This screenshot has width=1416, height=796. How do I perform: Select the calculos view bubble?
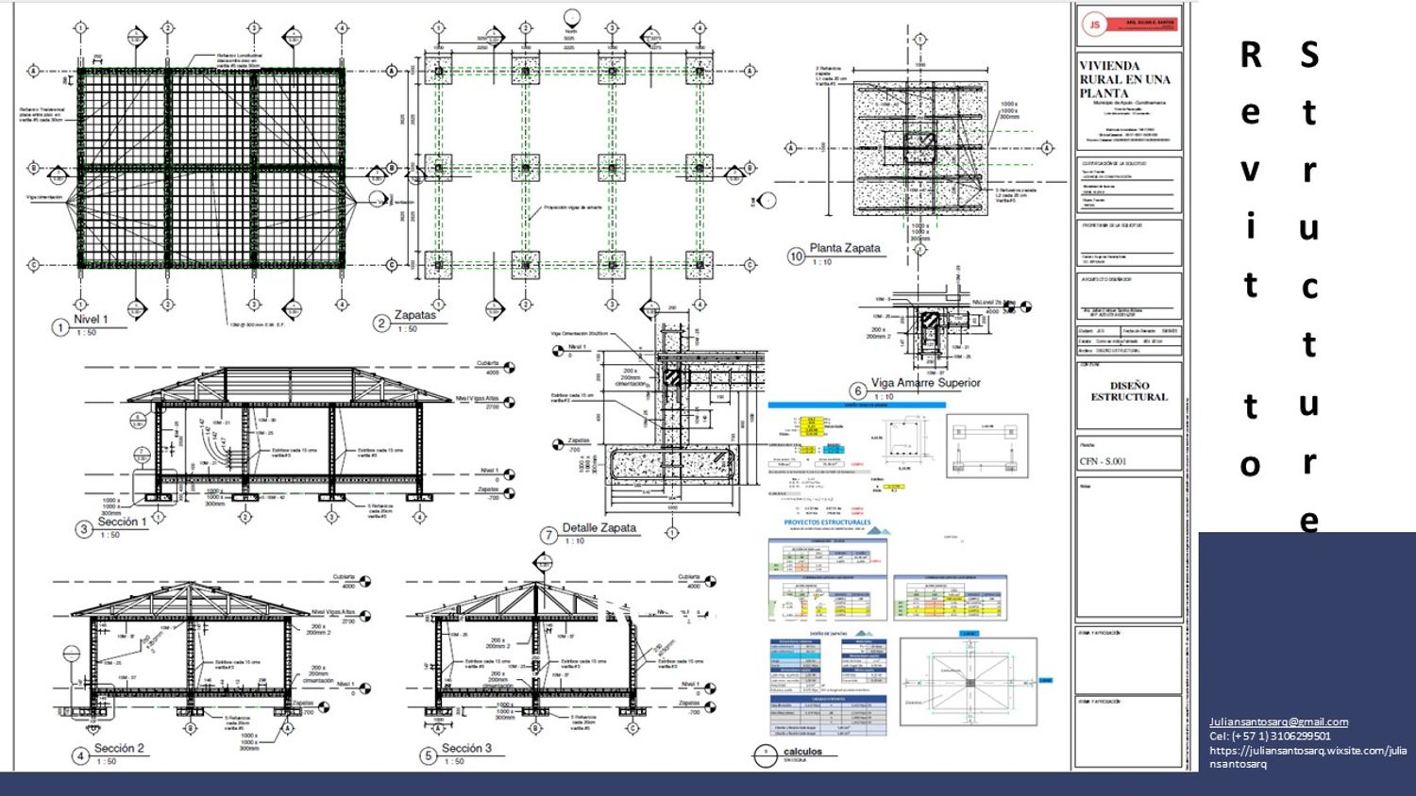click(766, 755)
